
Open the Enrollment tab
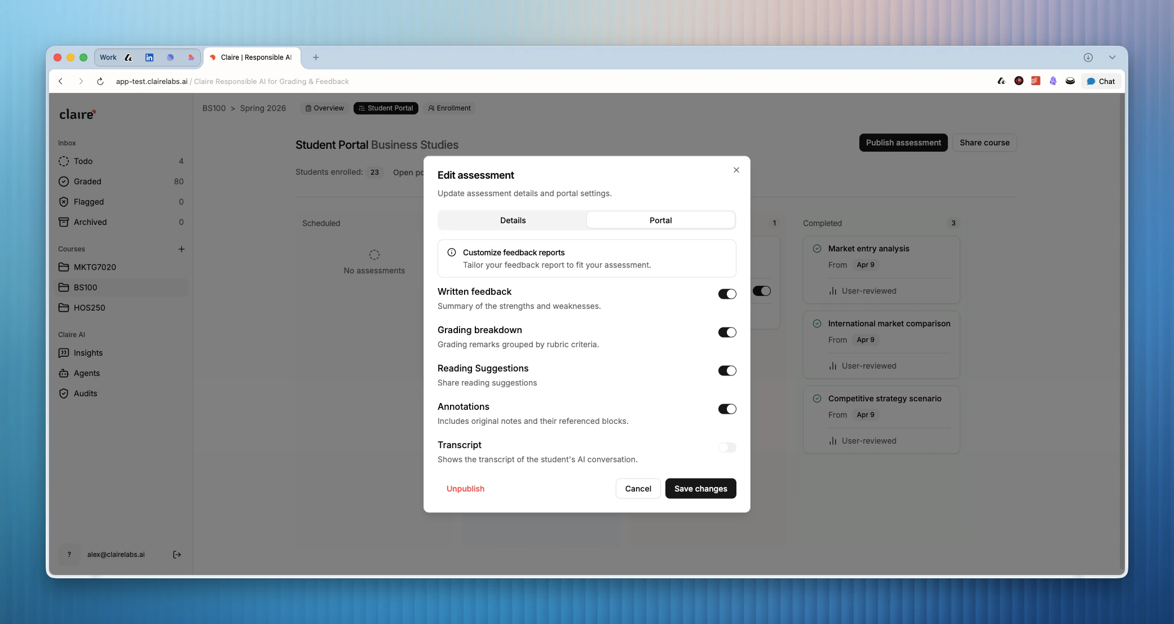(x=449, y=108)
